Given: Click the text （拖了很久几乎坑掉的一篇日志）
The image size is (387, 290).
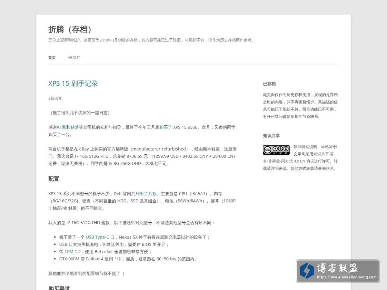Looking at the screenshot, I should 80,113.
